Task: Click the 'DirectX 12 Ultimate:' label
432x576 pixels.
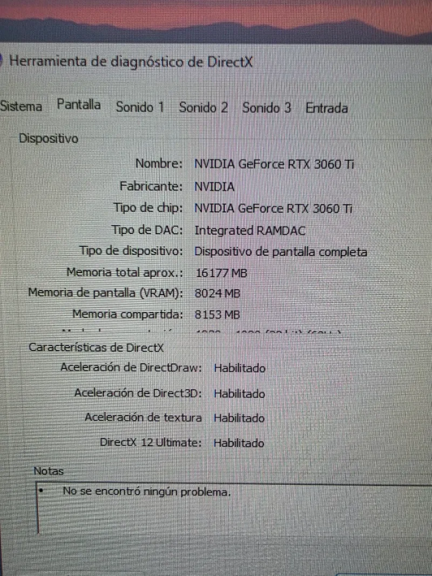Action: pyautogui.click(x=151, y=443)
